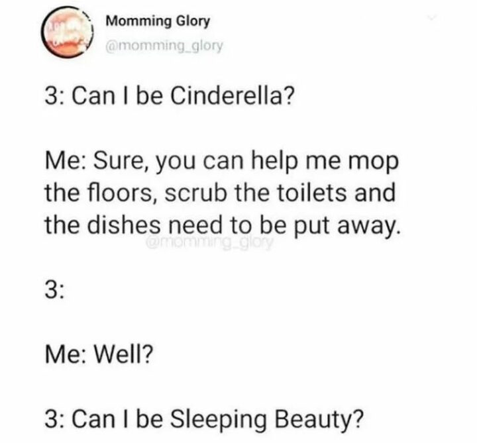Click the gray @momming_glory watermark text

pyautogui.click(x=210, y=242)
